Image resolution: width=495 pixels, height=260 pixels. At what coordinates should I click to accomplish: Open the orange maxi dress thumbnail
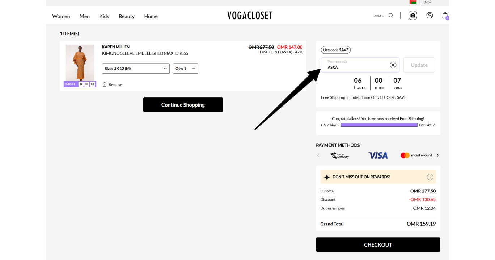tap(80, 63)
